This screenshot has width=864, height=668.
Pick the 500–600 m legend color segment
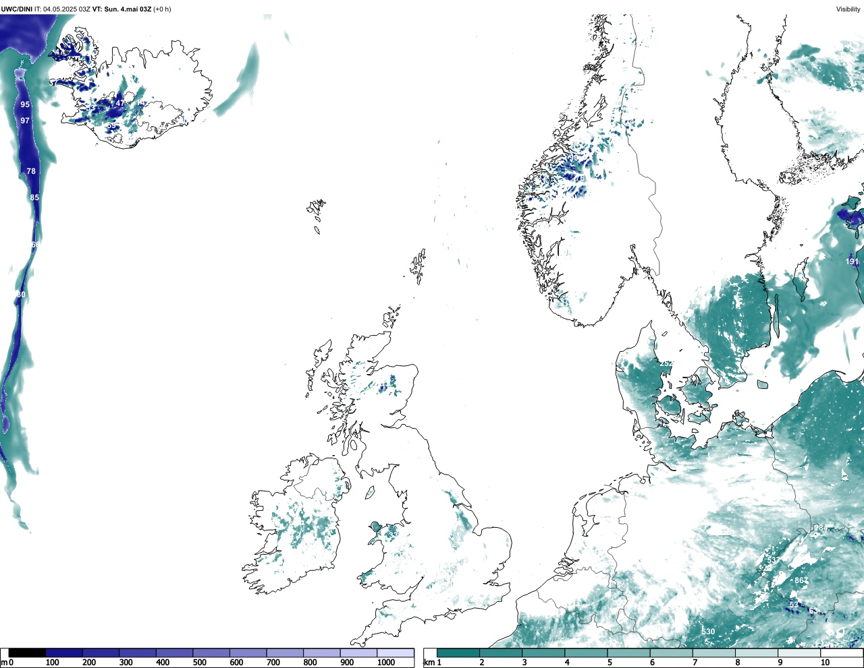211,652
